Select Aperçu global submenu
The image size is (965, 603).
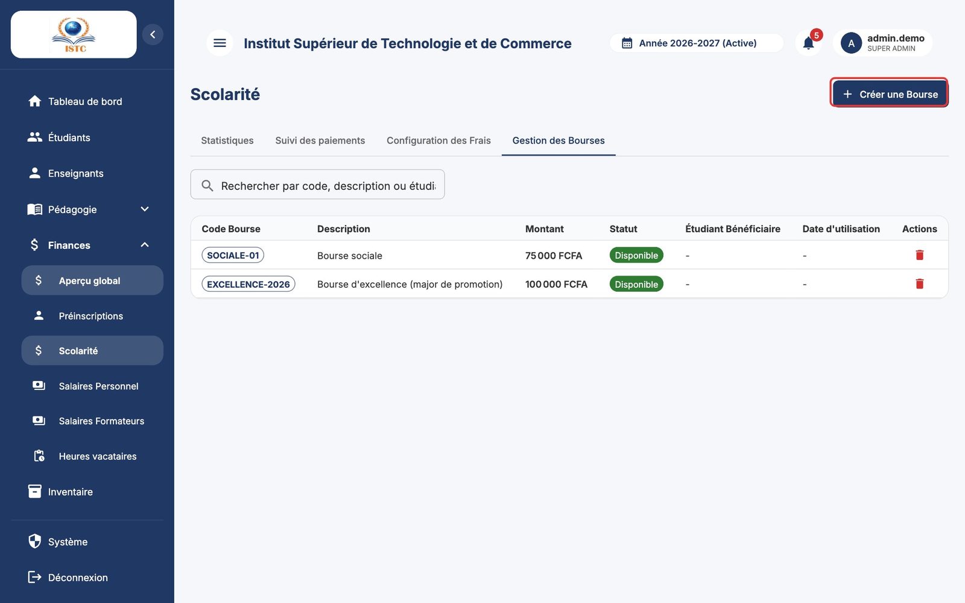[92, 280]
